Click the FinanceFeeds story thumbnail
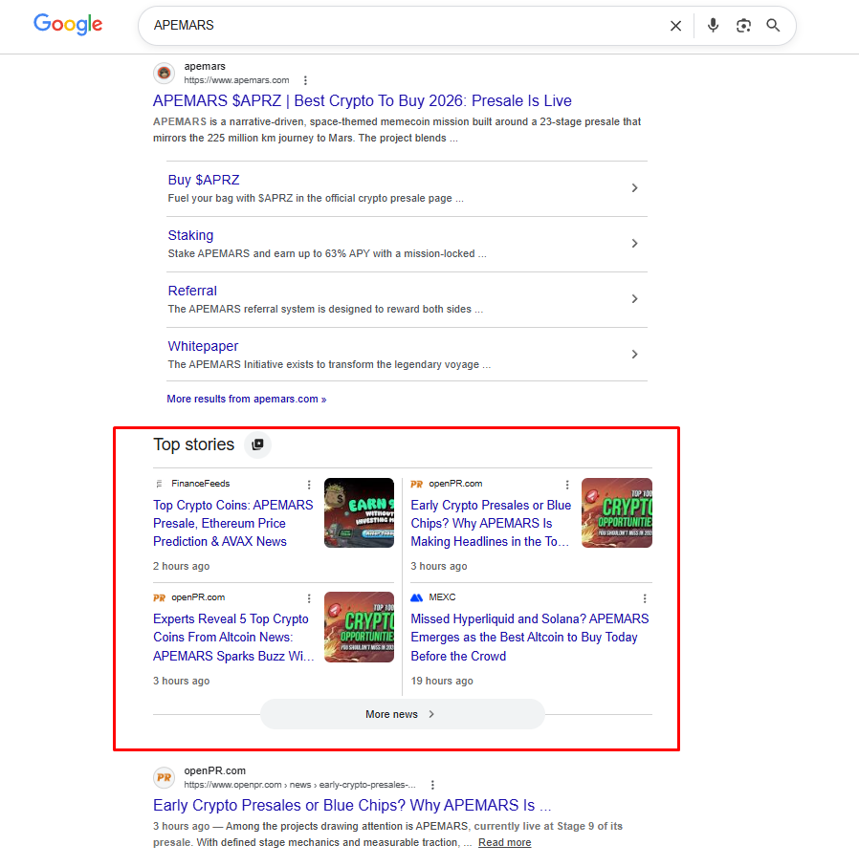This screenshot has width=859, height=867. pyautogui.click(x=360, y=512)
